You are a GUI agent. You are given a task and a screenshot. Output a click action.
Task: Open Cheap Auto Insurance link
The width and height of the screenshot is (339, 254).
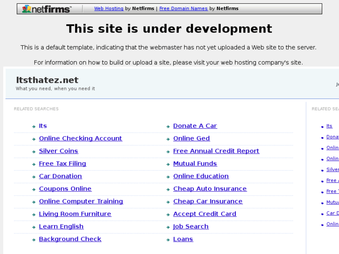click(x=210, y=189)
